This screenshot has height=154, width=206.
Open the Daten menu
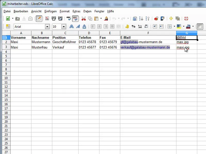87,11
